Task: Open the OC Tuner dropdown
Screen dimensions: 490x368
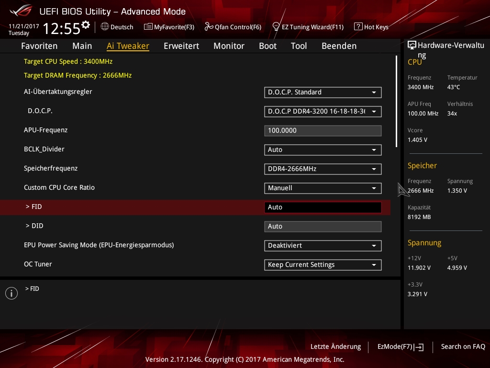Action: (x=323, y=265)
